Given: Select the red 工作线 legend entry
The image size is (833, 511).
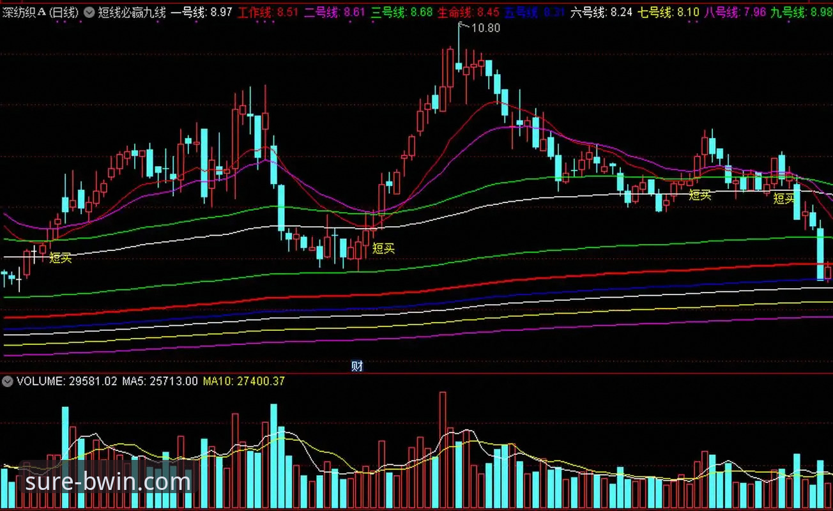Looking at the screenshot, I should [268, 12].
